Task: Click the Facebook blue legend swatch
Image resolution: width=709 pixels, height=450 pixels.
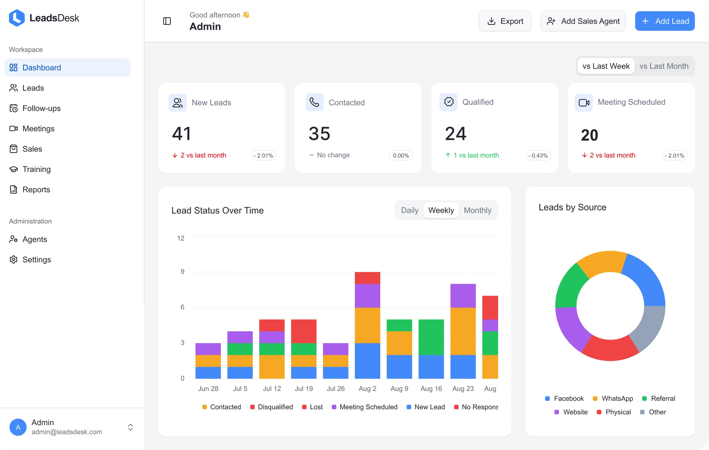Action: 547,399
